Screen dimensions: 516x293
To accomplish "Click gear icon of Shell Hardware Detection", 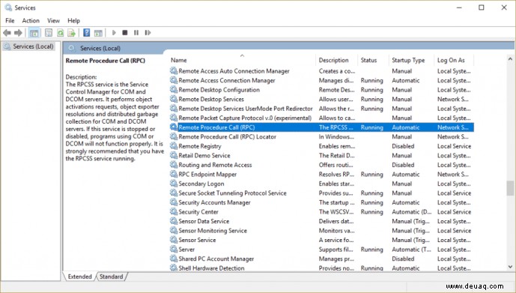I will tap(174, 268).
